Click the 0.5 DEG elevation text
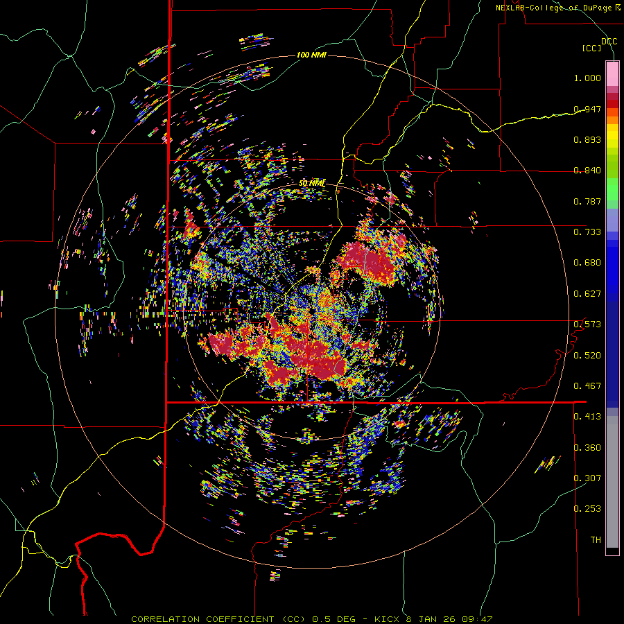The width and height of the screenshot is (624, 624). [x=333, y=619]
